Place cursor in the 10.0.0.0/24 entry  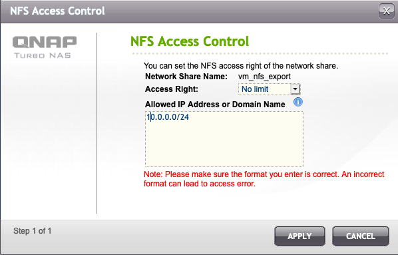coord(168,117)
